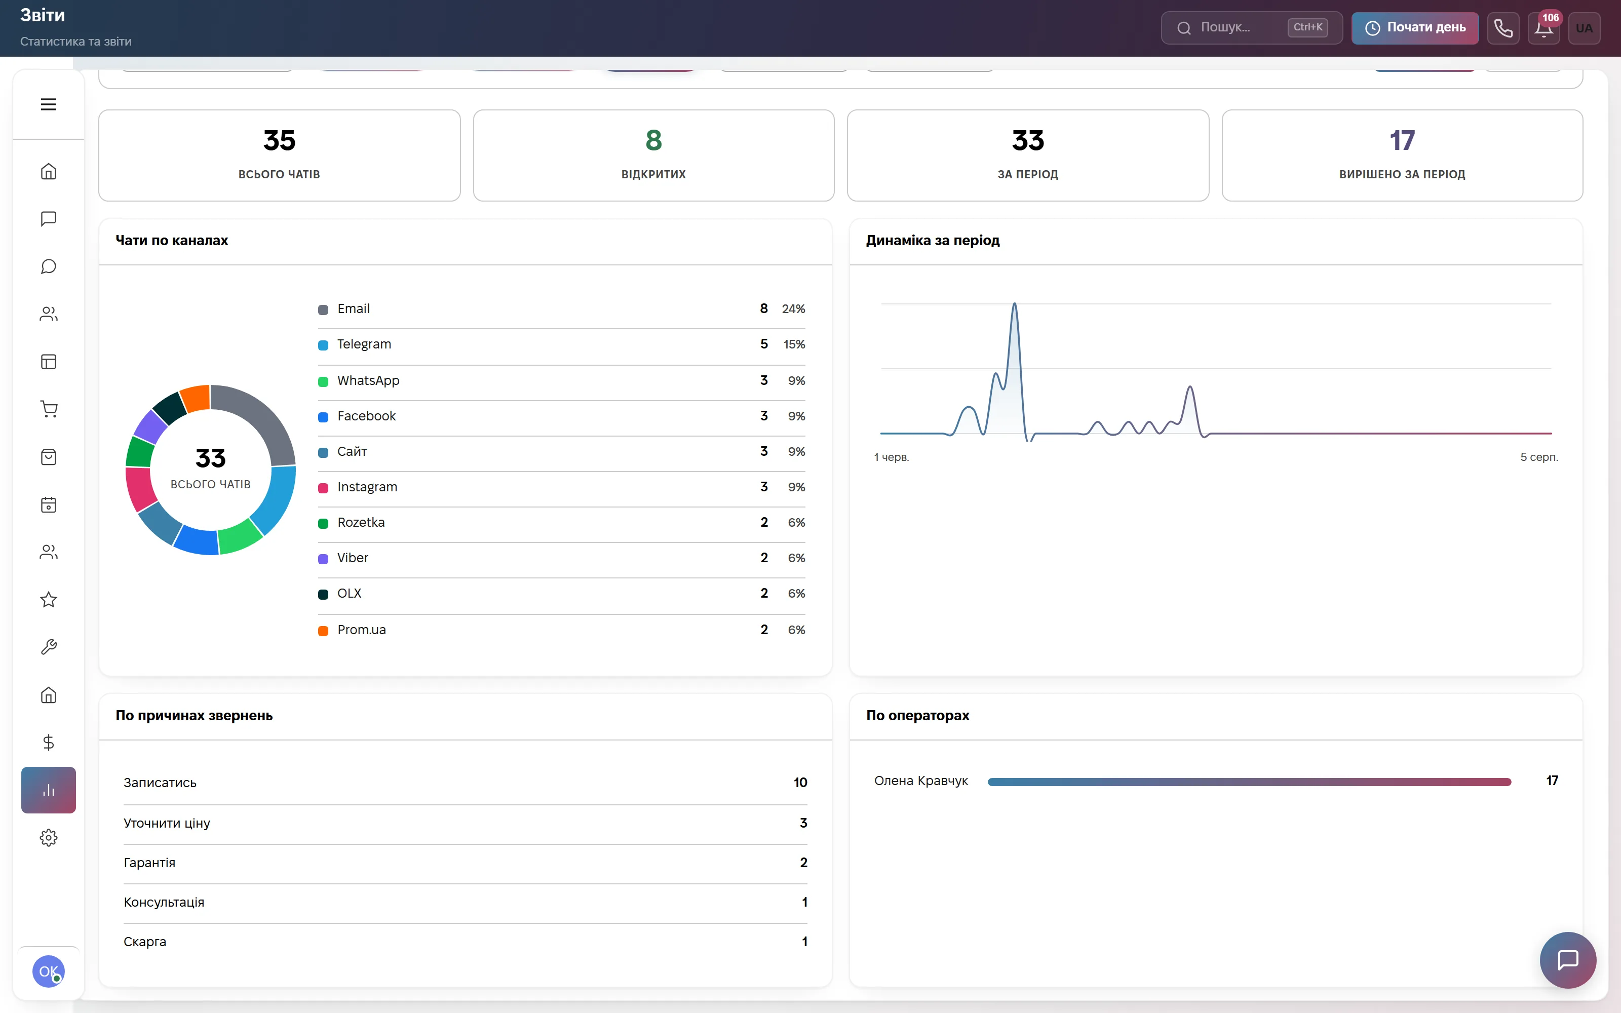The width and height of the screenshot is (1621, 1013).
Task: Click the 8 Відкритих card
Action: pyautogui.click(x=654, y=155)
